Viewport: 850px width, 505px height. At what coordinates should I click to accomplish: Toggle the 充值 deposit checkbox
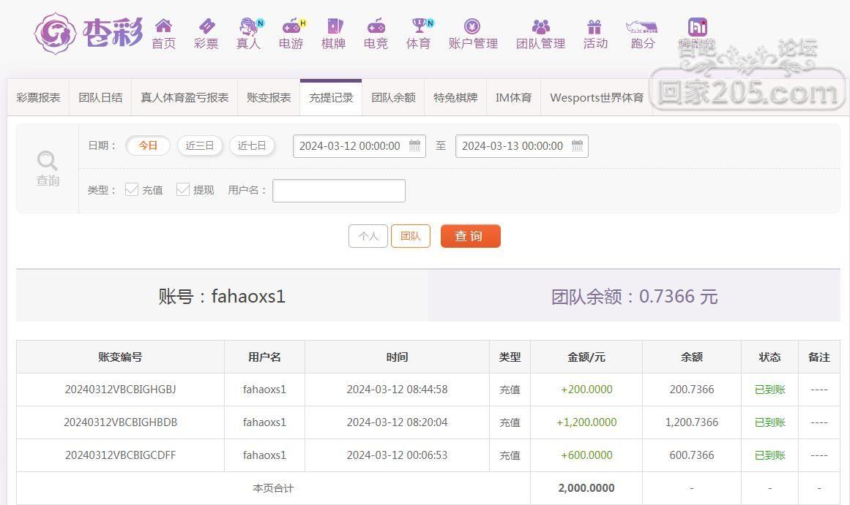pyautogui.click(x=132, y=190)
